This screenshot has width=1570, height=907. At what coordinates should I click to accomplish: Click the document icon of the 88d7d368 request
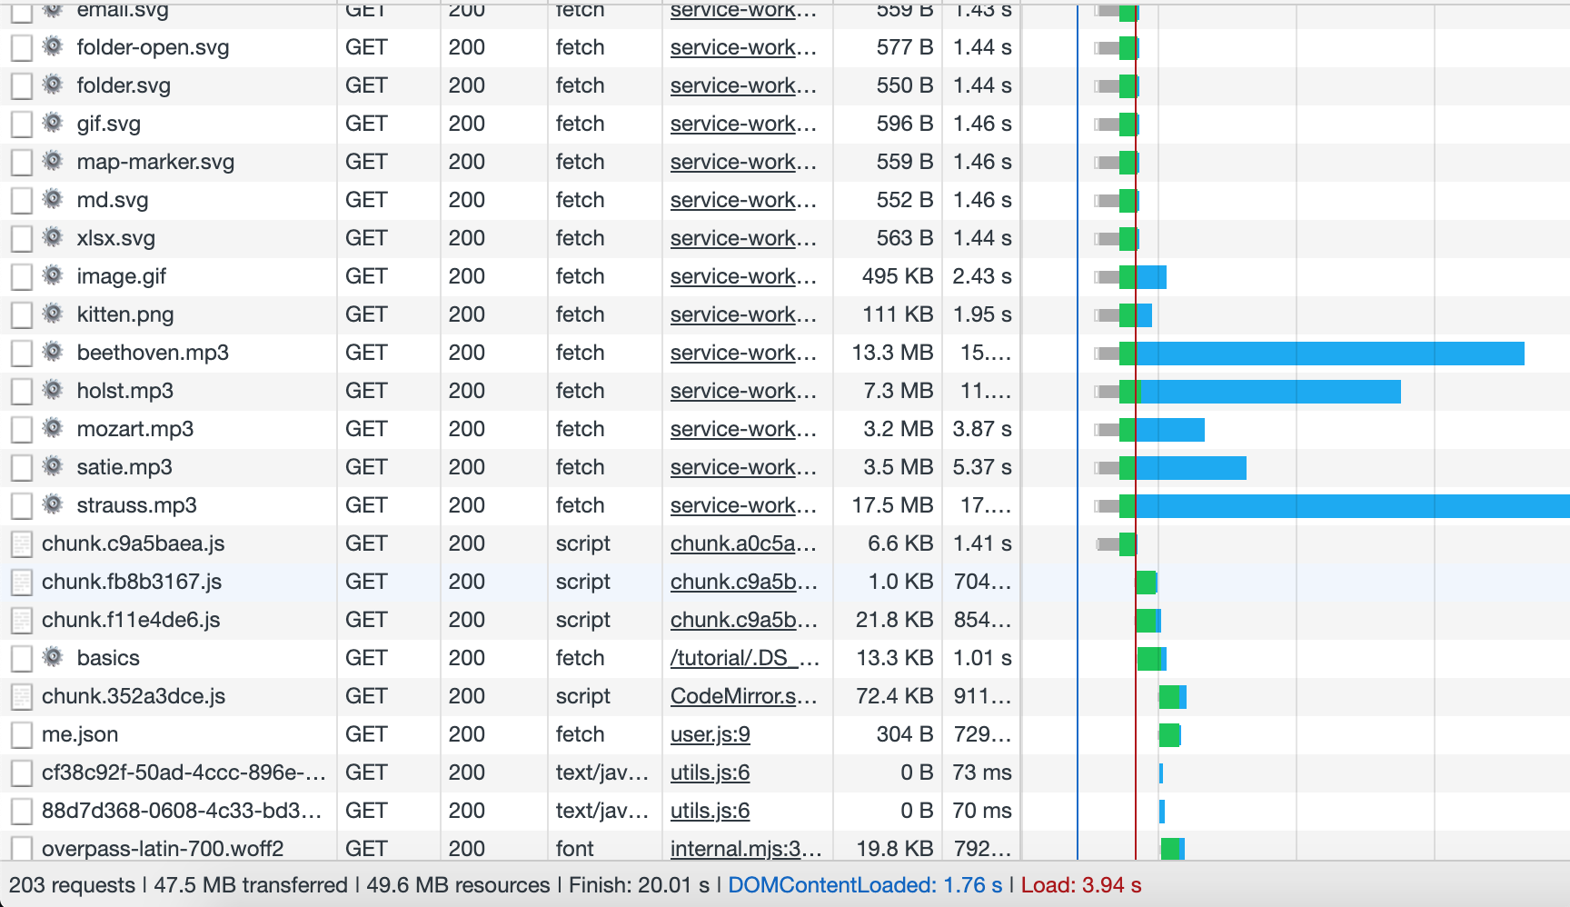tap(21, 811)
